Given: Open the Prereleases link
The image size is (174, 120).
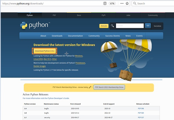Looking at the screenshot, I should click(x=80, y=63).
